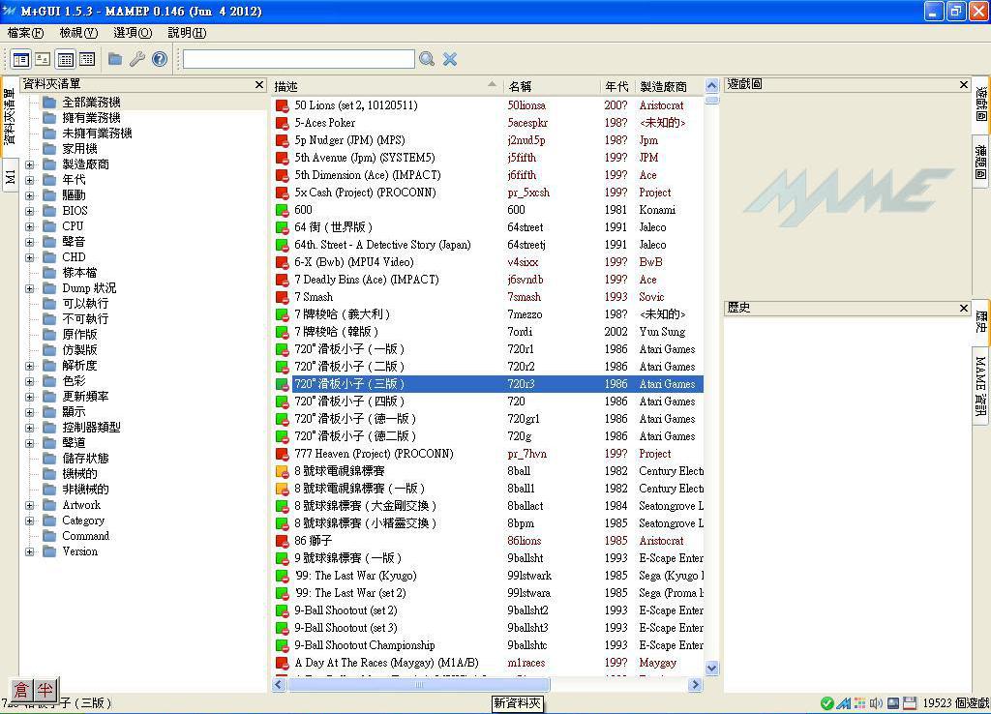Expand the Artwork tree node
991x714 pixels.
(29, 505)
